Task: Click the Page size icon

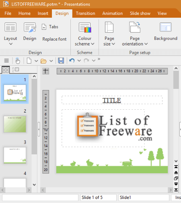Action: click(109, 27)
